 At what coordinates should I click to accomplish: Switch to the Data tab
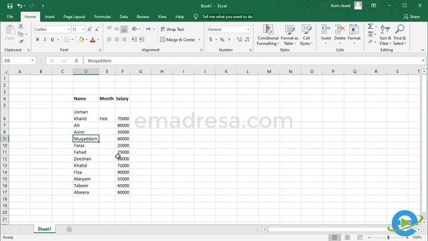tap(124, 17)
